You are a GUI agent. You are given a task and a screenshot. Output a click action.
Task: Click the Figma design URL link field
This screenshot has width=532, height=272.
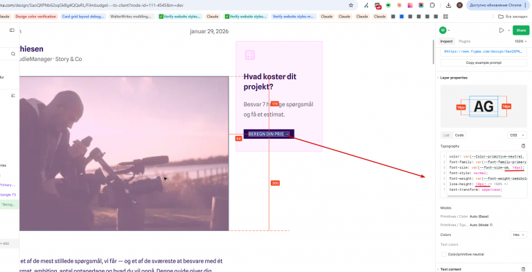tap(484, 51)
